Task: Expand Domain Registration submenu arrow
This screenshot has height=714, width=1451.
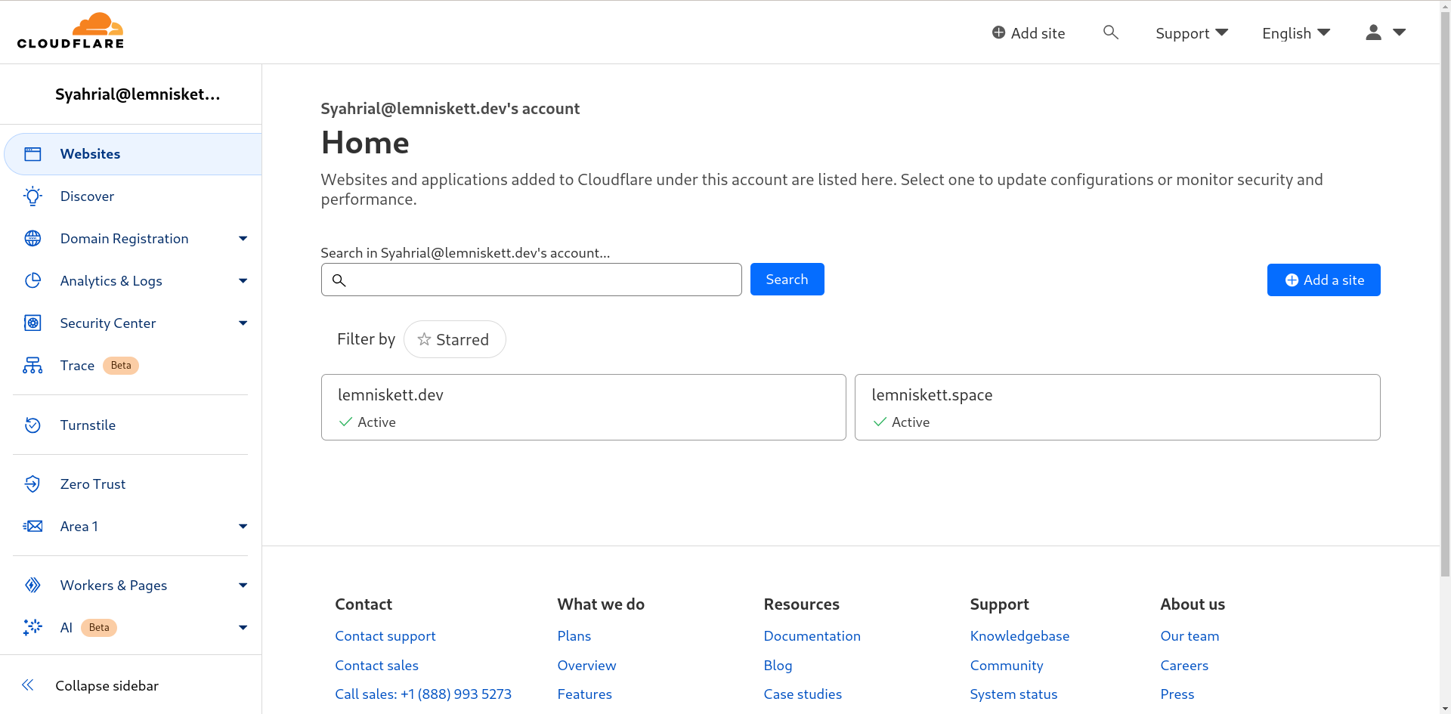Action: [x=243, y=239]
